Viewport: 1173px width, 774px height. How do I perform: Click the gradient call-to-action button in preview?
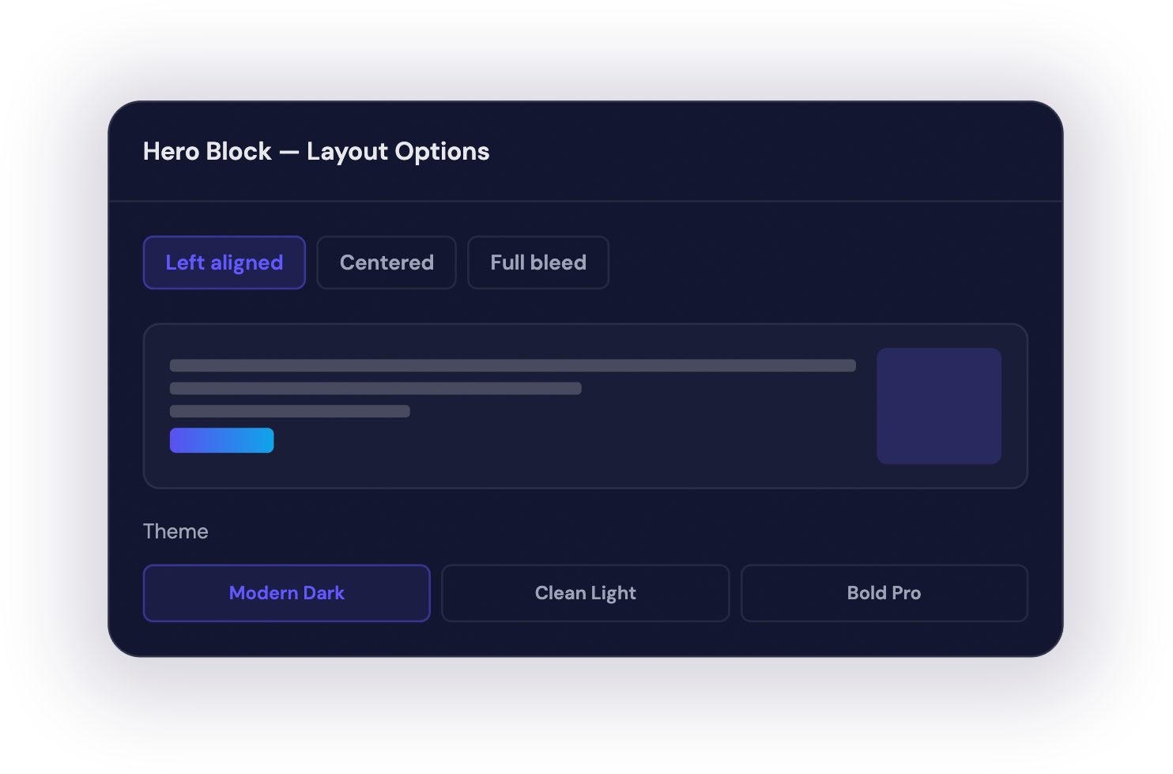(x=221, y=440)
